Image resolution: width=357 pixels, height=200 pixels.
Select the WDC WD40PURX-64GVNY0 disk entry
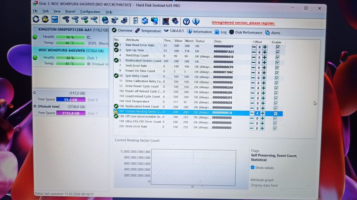tap(71, 57)
